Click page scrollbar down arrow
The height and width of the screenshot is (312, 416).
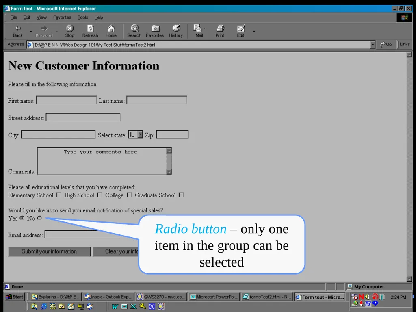coord(409,279)
